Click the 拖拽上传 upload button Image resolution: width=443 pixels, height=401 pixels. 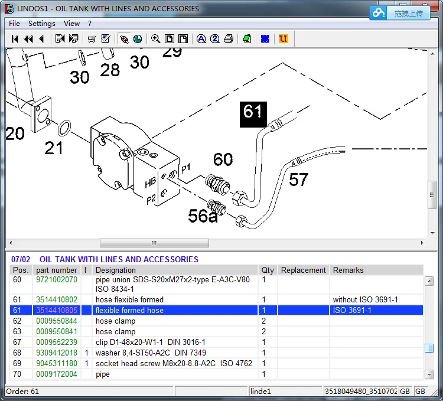click(x=409, y=13)
